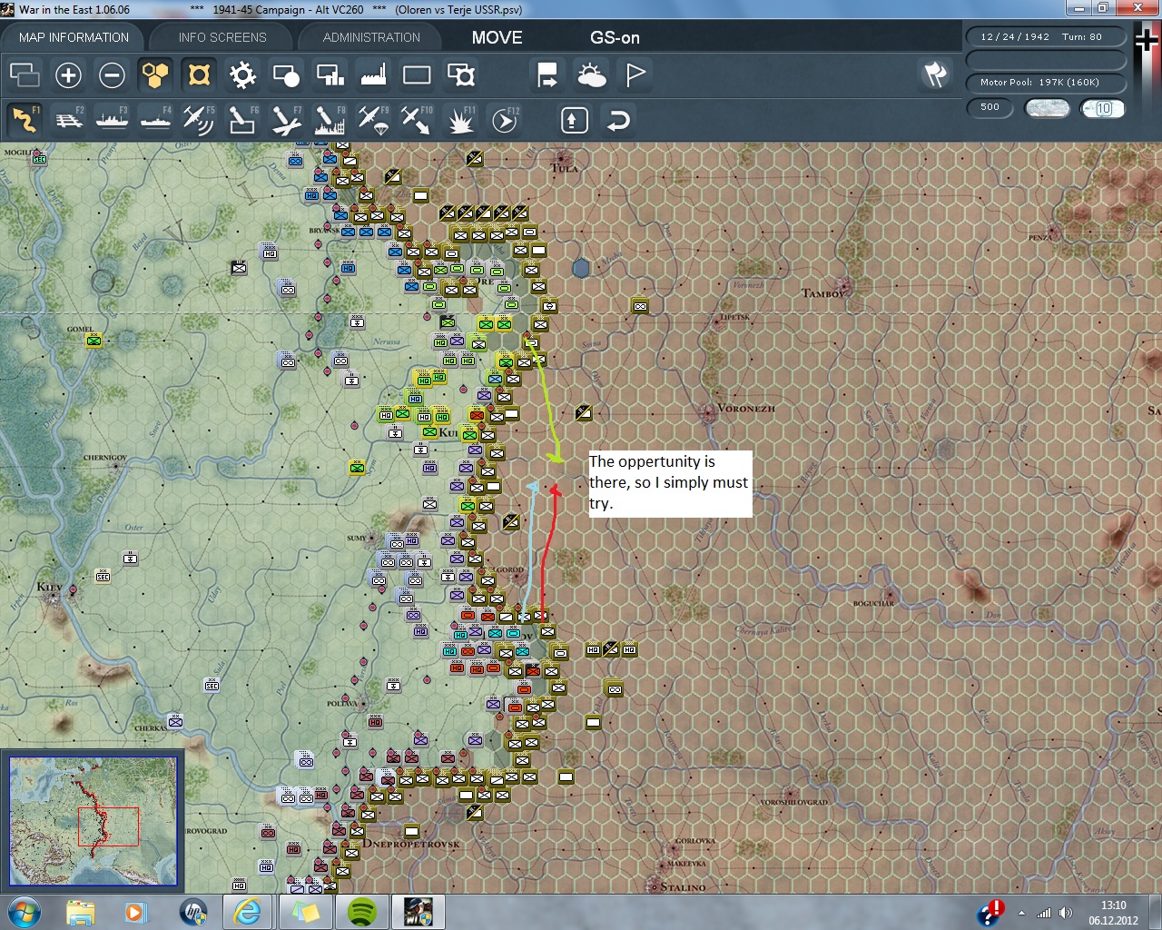The height and width of the screenshot is (930, 1162).
Task: Show hidden system tray icons arrow
Action: (1021, 913)
